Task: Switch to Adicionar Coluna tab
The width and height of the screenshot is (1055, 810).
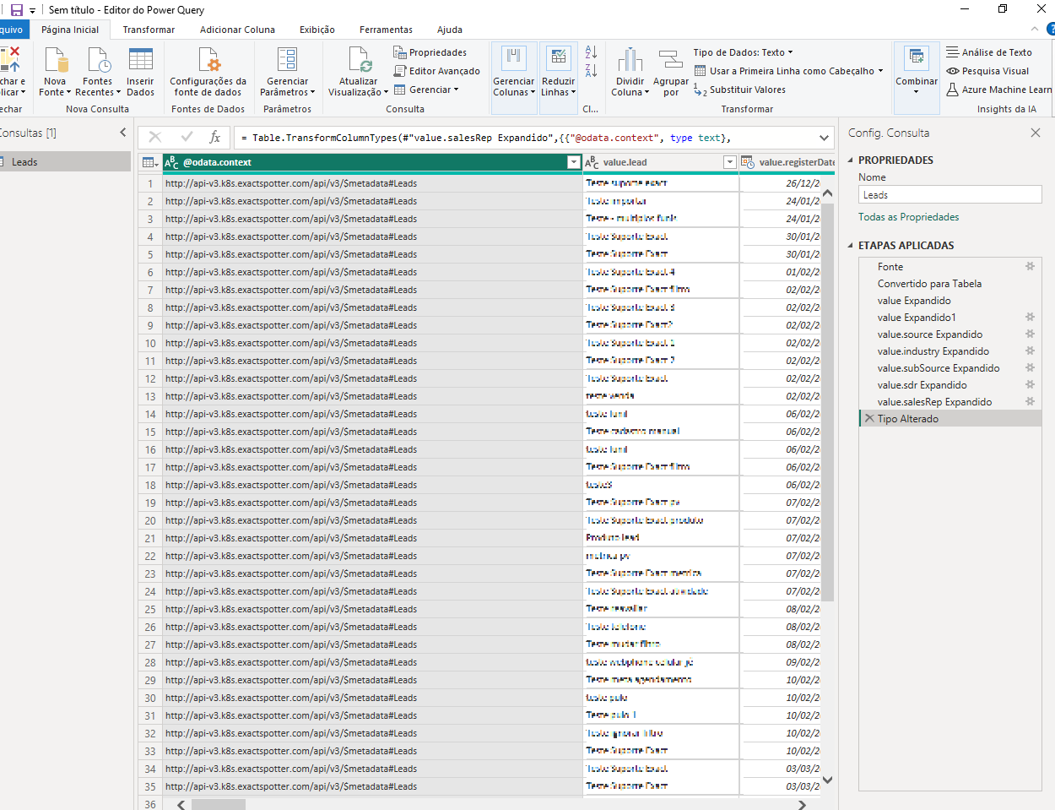Action: (237, 30)
